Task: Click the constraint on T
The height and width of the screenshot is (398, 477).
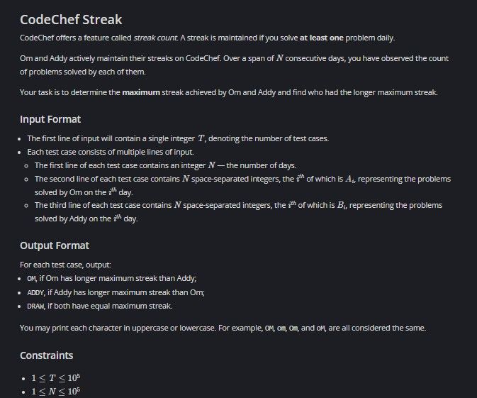Action: coord(56,378)
